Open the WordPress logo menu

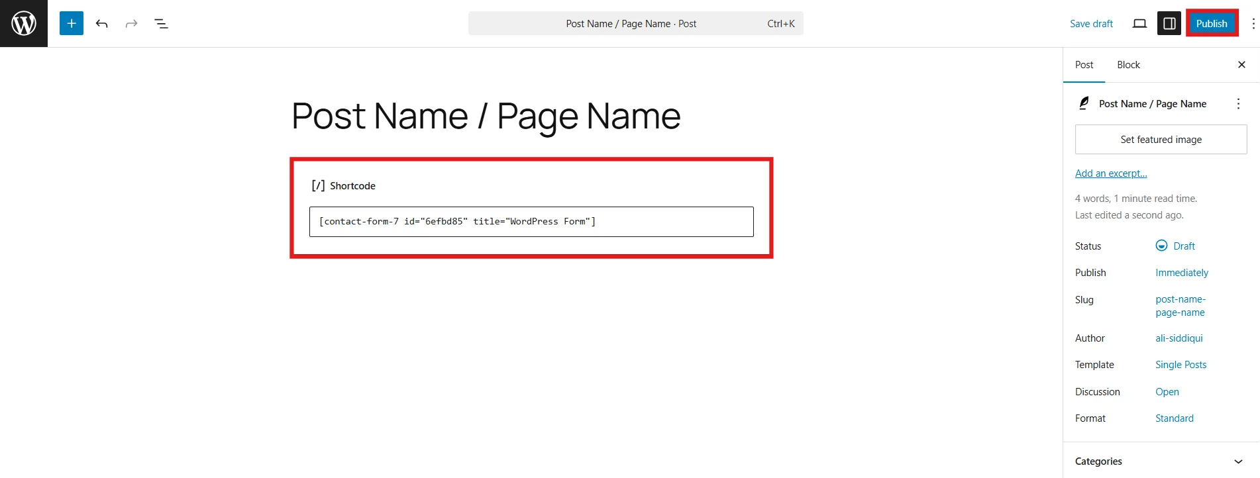[x=24, y=23]
